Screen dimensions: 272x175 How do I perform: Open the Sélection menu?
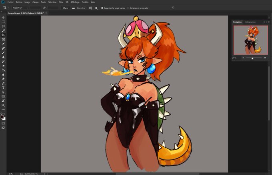(x=52, y=2)
